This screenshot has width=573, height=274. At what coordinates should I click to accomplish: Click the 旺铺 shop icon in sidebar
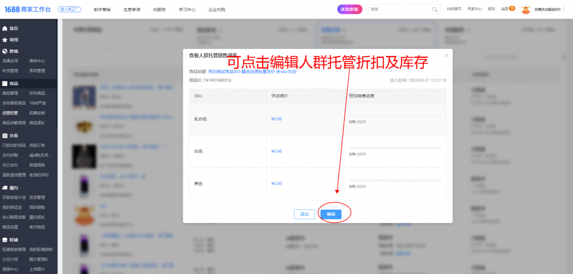(x=5, y=240)
